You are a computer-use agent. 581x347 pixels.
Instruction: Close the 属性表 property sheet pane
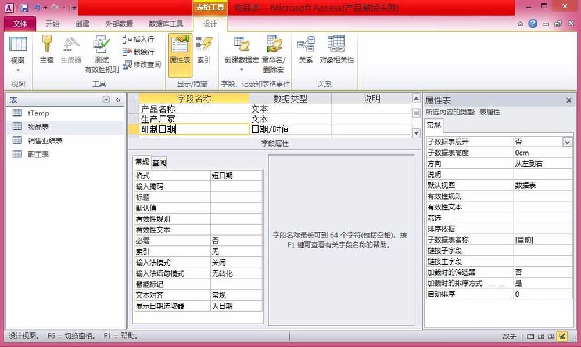coord(569,100)
